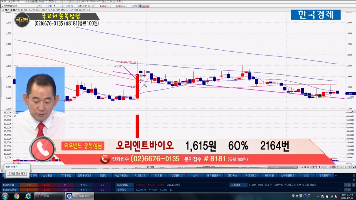The height and width of the screenshot is (200, 356).
Task: Click the magnifier search icon in top toolbar
Action: coord(33,1)
